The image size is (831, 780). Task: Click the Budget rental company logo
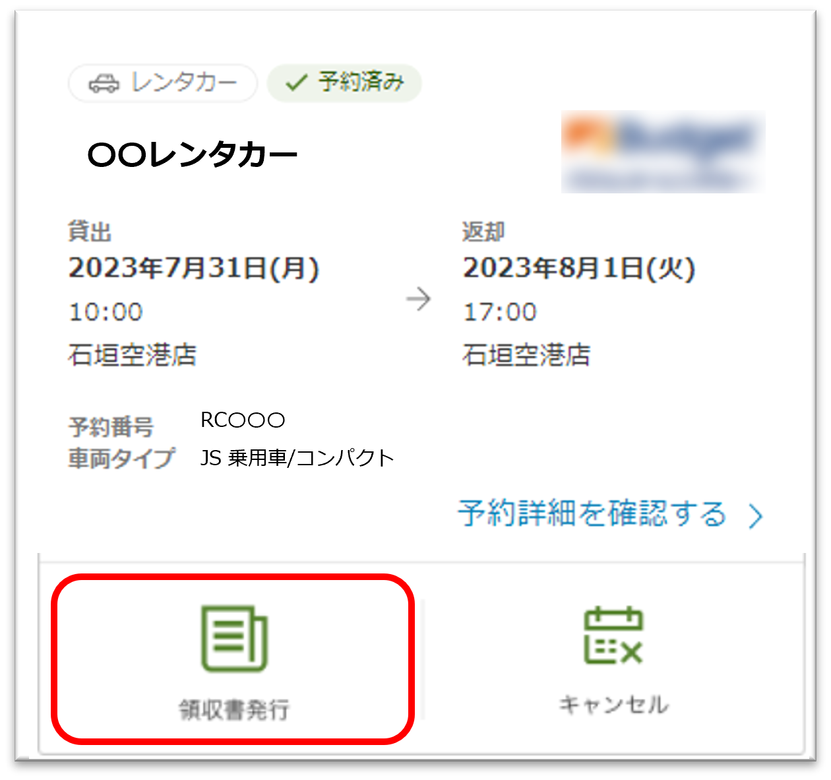click(662, 152)
